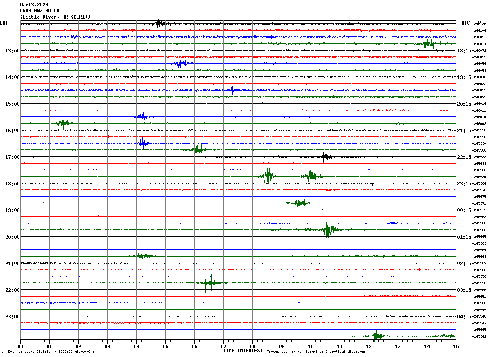The image size is (488, 357).
Task: Select the 22:00 CDT hour label
Action: pos(12,290)
